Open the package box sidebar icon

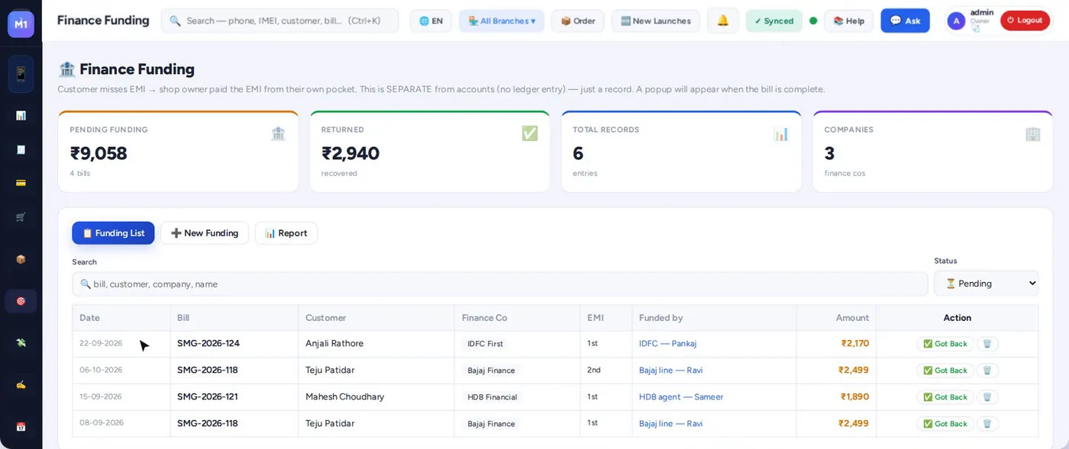[x=21, y=259]
